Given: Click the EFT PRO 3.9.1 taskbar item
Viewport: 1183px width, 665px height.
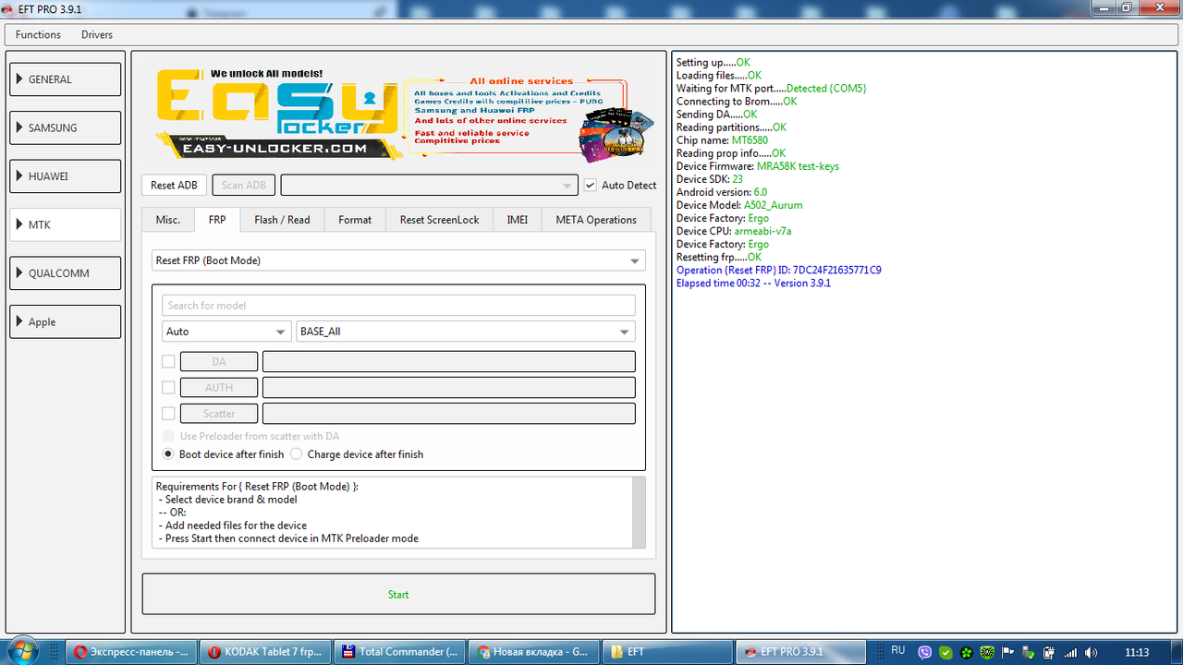Looking at the screenshot, I should tap(799, 651).
